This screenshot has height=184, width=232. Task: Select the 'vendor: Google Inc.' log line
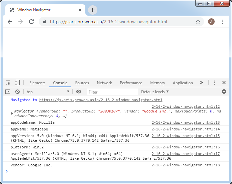click(31, 165)
